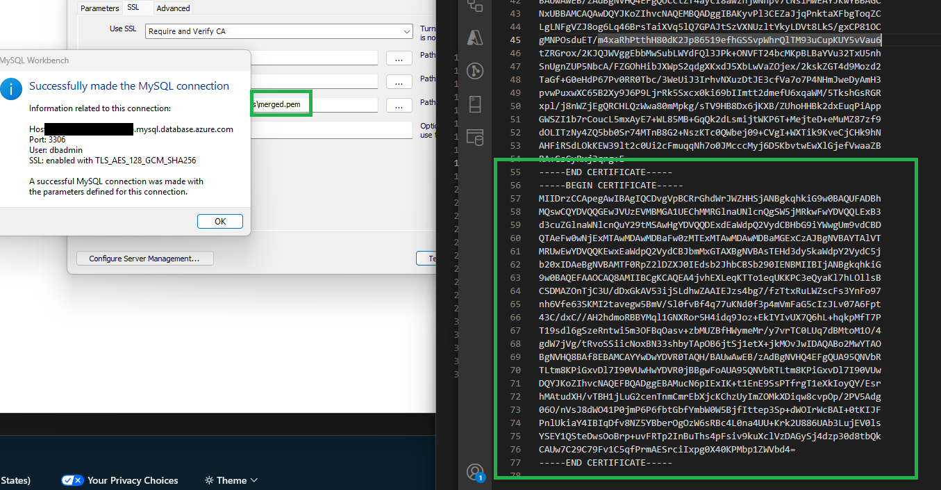Click the 'Port: 3306' text in dialog
This screenshot has height=490, width=941.
(47, 139)
